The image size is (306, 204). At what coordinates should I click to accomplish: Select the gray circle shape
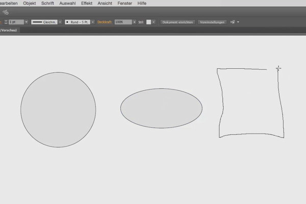[x=58, y=110]
